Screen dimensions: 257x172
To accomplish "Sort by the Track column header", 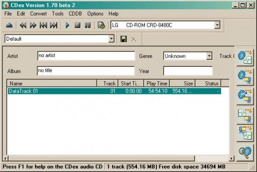I will pos(107,84).
